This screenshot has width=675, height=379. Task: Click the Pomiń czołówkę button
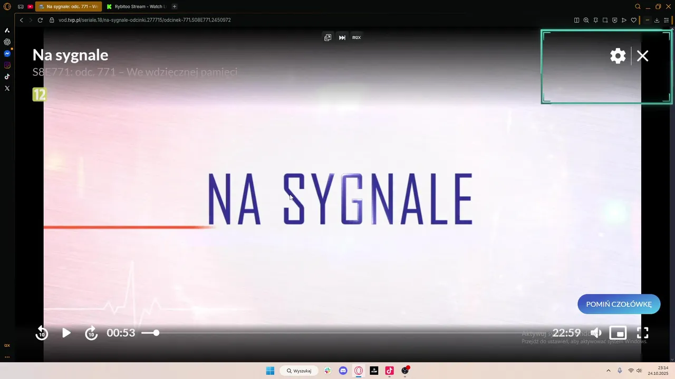tap(619, 304)
